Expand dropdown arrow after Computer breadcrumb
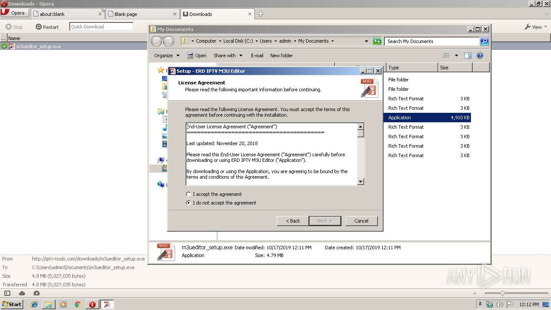This screenshot has height=310, width=551. pyautogui.click(x=220, y=41)
